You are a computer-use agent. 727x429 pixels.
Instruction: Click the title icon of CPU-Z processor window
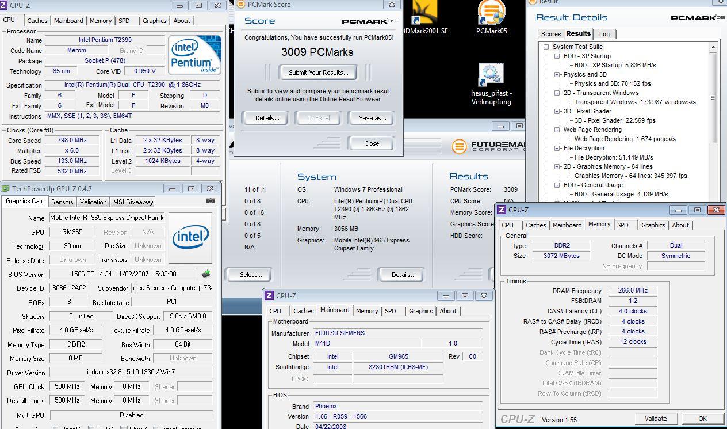pos(4,5)
